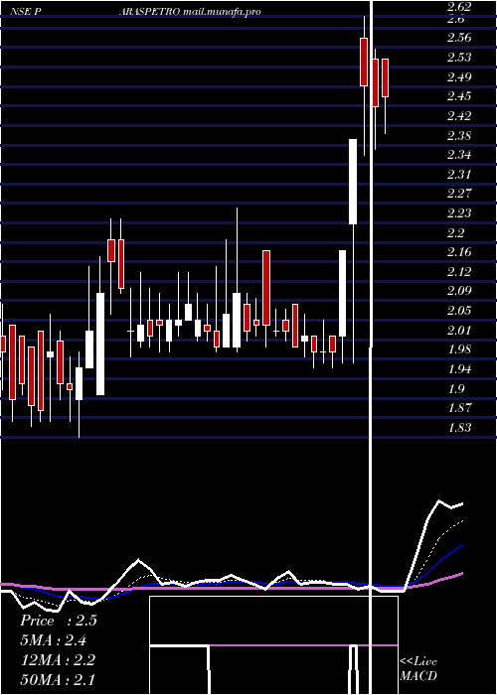Click the 2.62 price axis label

click(459, 6)
